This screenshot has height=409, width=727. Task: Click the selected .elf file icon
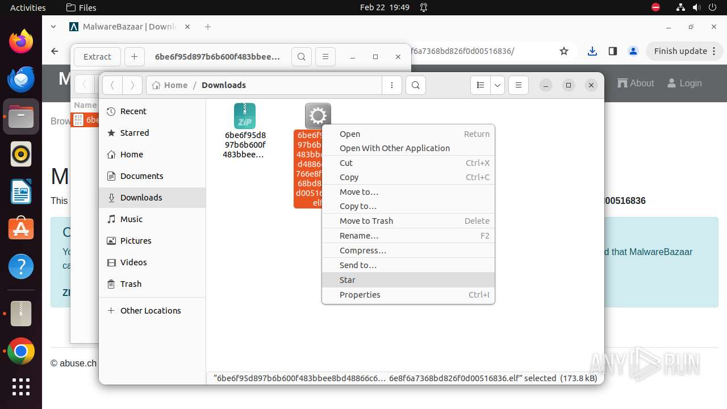click(318, 116)
